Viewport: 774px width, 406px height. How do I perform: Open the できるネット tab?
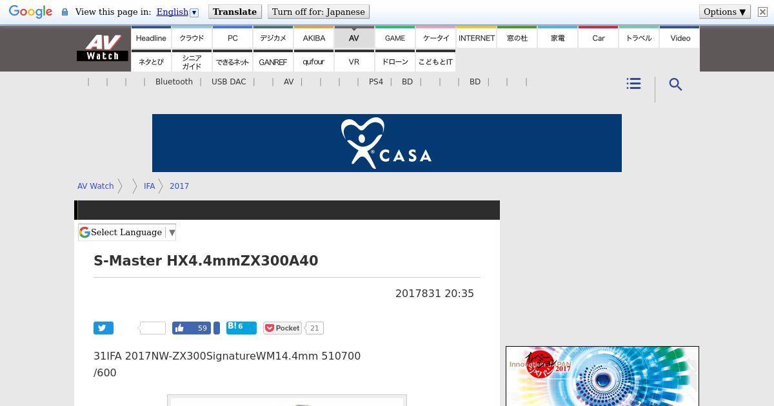click(x=232, y=62)
